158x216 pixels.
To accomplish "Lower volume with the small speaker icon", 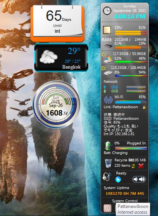I will (x=136, y=179).
